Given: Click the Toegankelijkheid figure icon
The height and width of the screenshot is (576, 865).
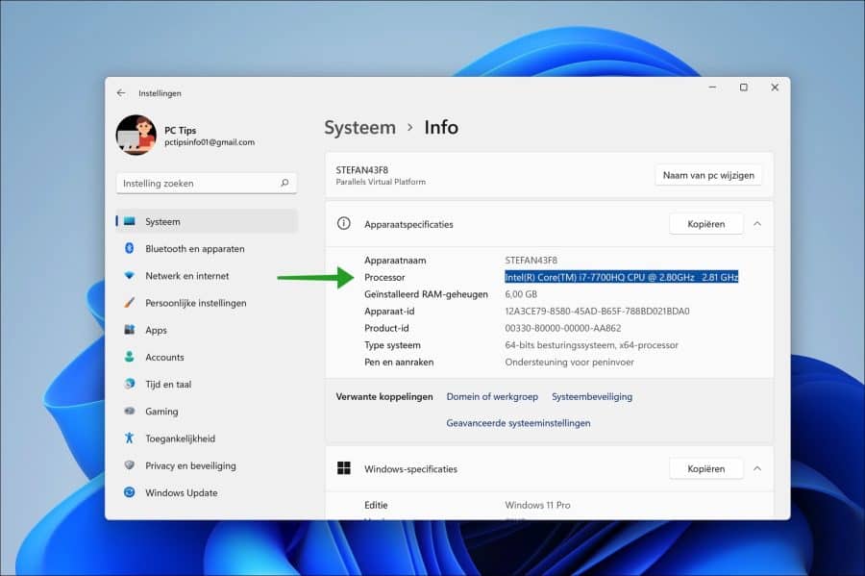Looking at the screenshot, I should [130, 438].
